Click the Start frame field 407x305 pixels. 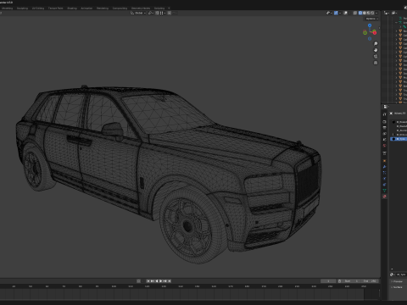[352, 281]
